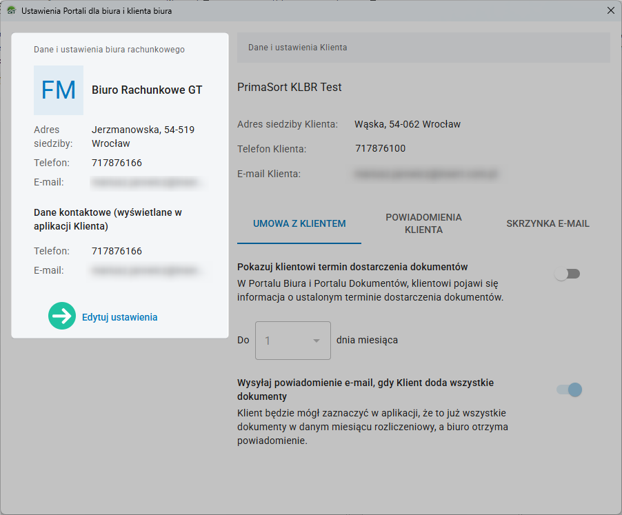This screenshot has width=622, height=515.
Task: Click the green arrow icon beside Edytuj ustawienia
Action: [62, 316]
